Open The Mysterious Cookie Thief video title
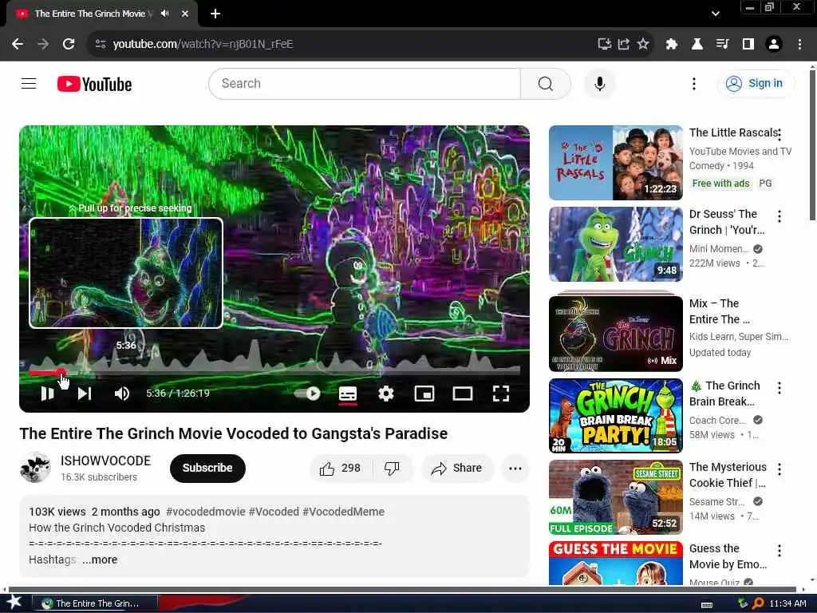Screen dimensions: 817x613 [728, 475]
